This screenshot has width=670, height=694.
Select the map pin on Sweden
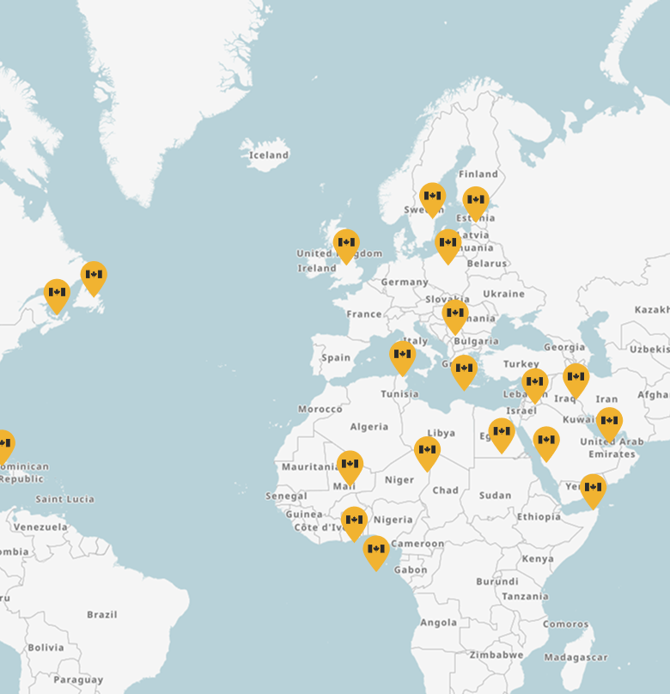(x=432, y=198)
